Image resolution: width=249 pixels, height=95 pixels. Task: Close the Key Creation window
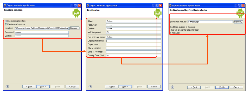(161, 5)
